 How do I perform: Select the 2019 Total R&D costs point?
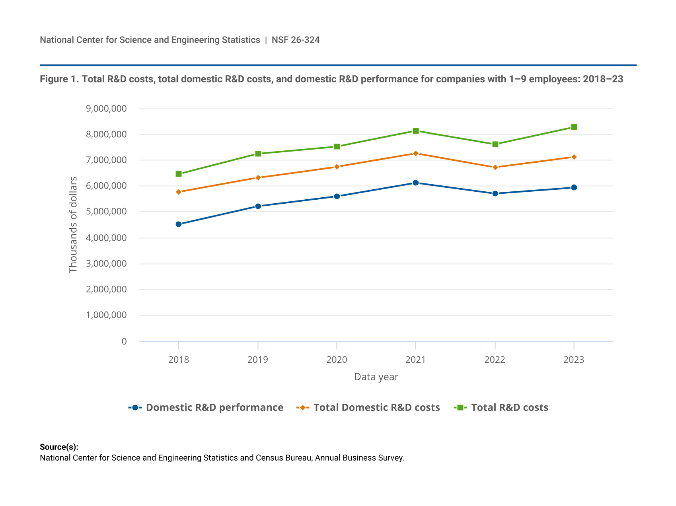point(258,154)
